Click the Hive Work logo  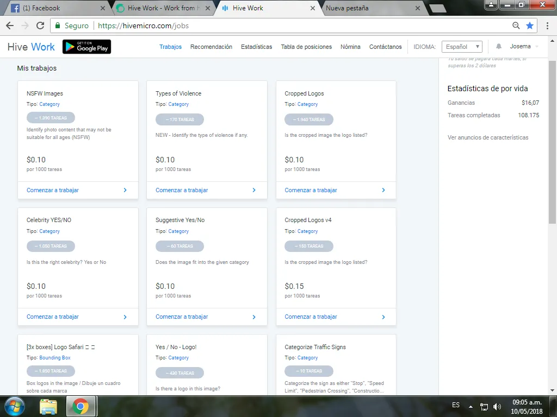tap(31, 47)
